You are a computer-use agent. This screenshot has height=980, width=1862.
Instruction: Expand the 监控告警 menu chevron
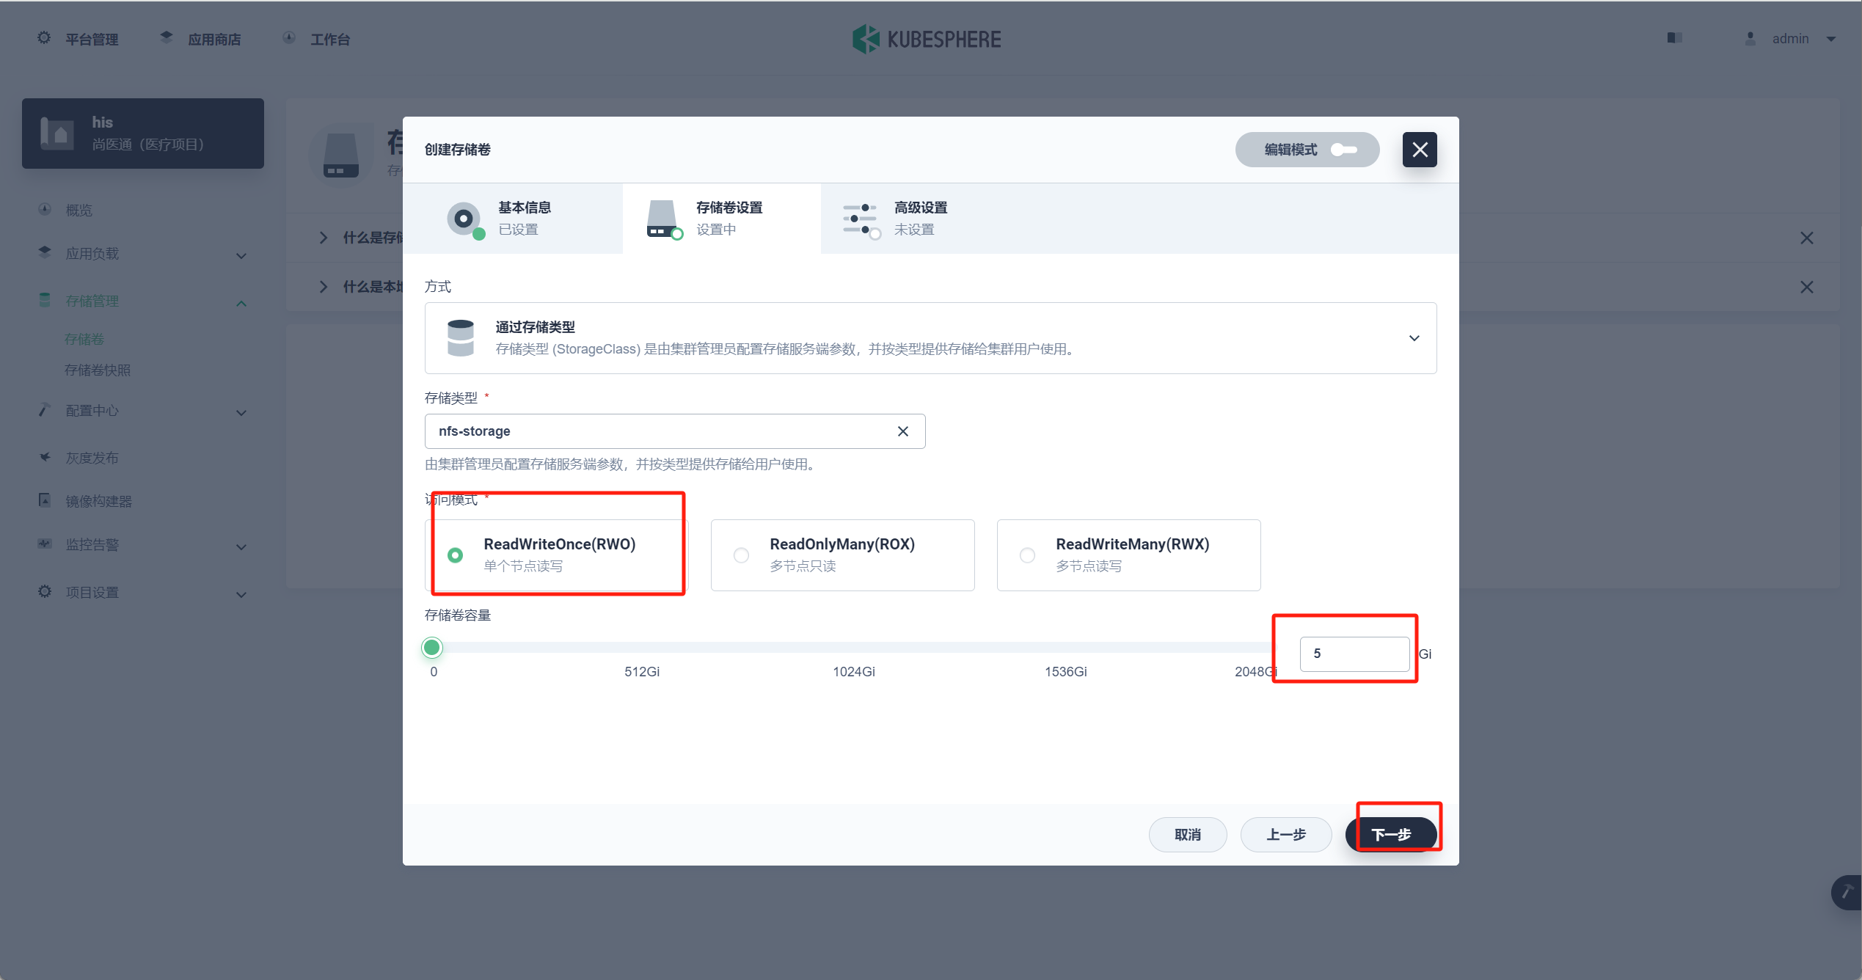tap(241, 547)
